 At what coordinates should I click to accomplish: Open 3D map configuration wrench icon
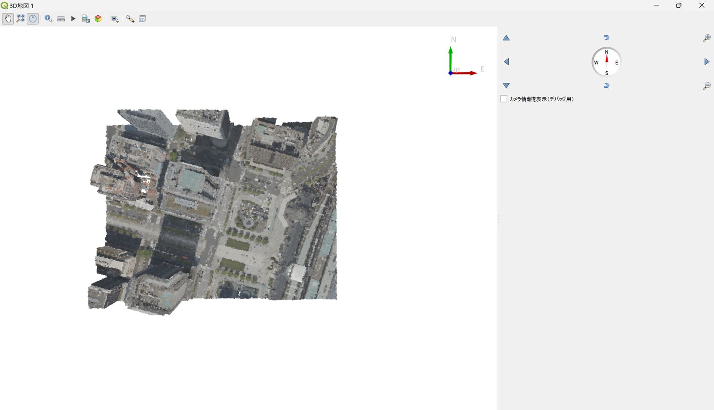tap(130, 19)
